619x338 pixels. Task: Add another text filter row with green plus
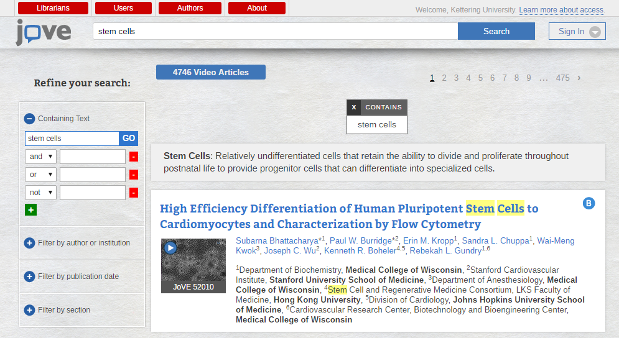(x=30, y=210)
